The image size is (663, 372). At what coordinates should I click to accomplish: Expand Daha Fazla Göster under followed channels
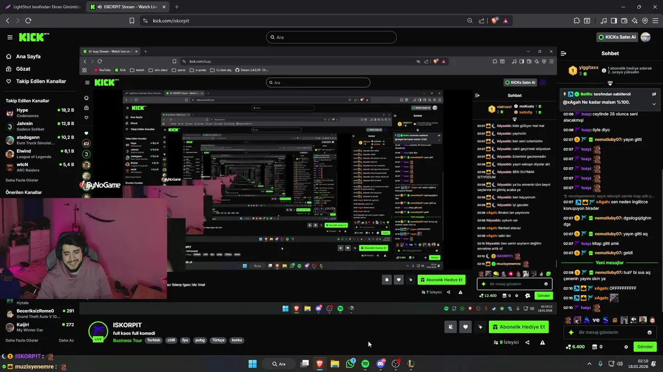pos(22,180)
